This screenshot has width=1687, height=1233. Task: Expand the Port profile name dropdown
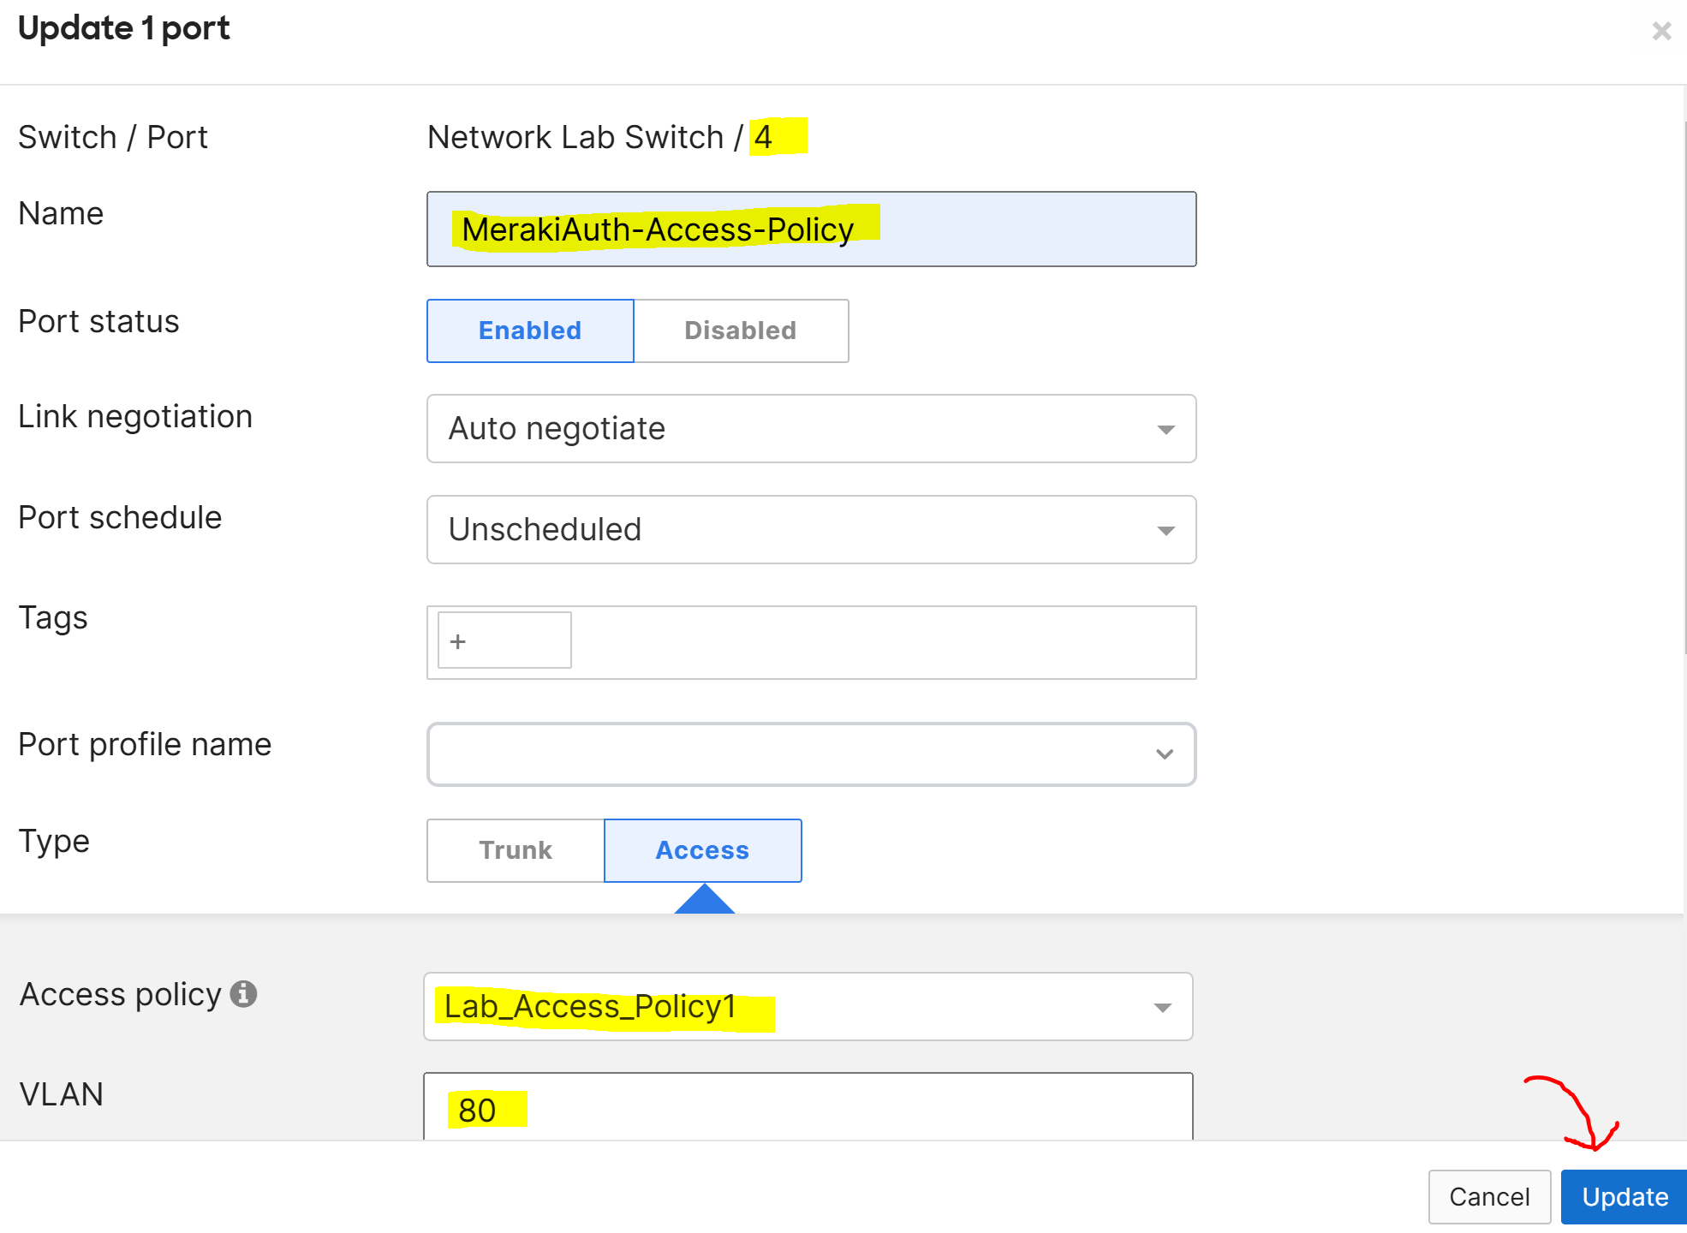(811, 754)
